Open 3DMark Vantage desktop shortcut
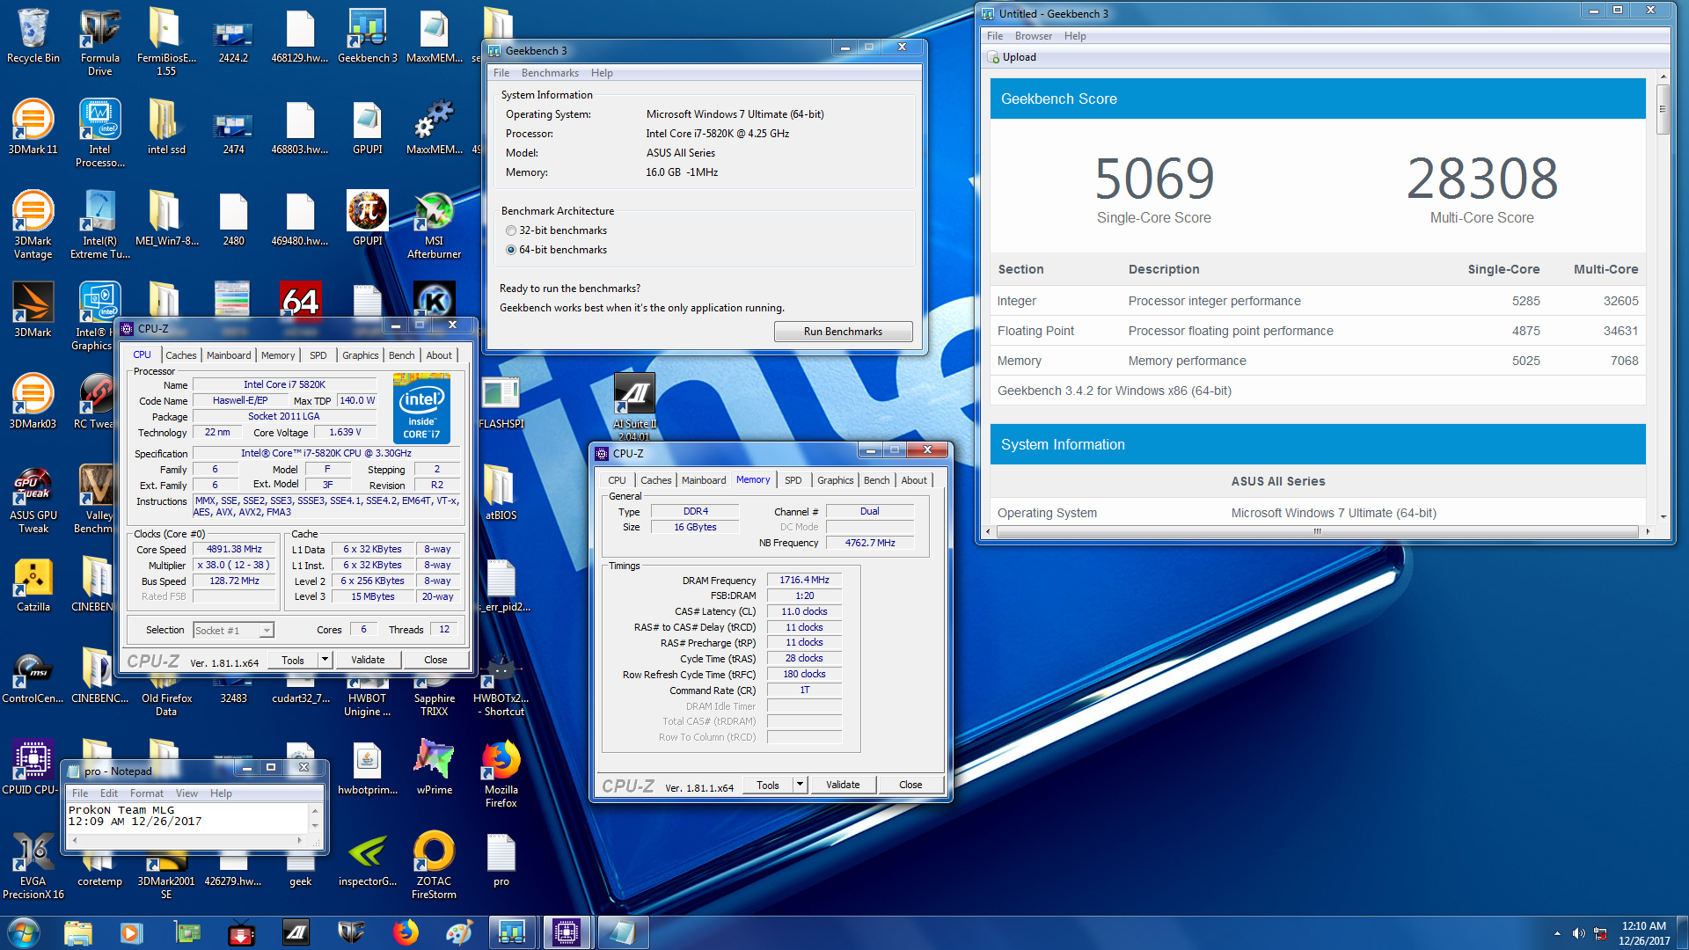 click(x=33, y=225)
